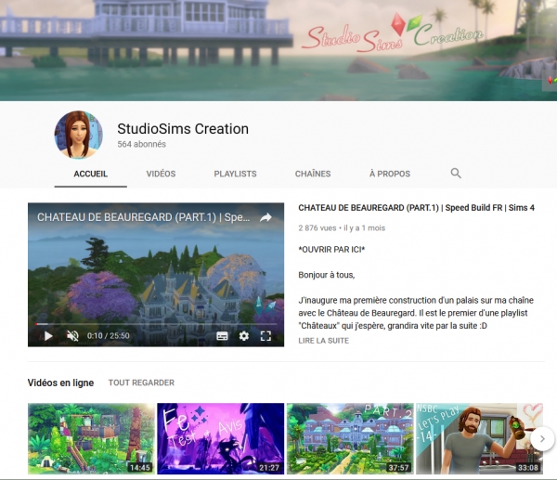The height and width of the screenshot is (480, 557).
Task: Click the next arrow in the video carousel
Action: point(542,439)
